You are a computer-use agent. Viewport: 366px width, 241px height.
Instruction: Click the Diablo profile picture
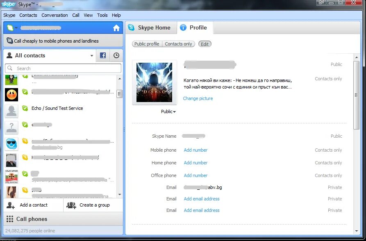tap(154, 82)
